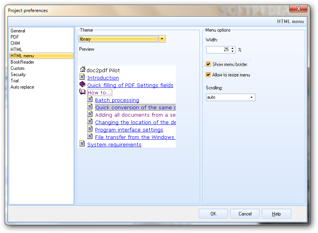Click the page icon next to Introduction

coord(82,76)
